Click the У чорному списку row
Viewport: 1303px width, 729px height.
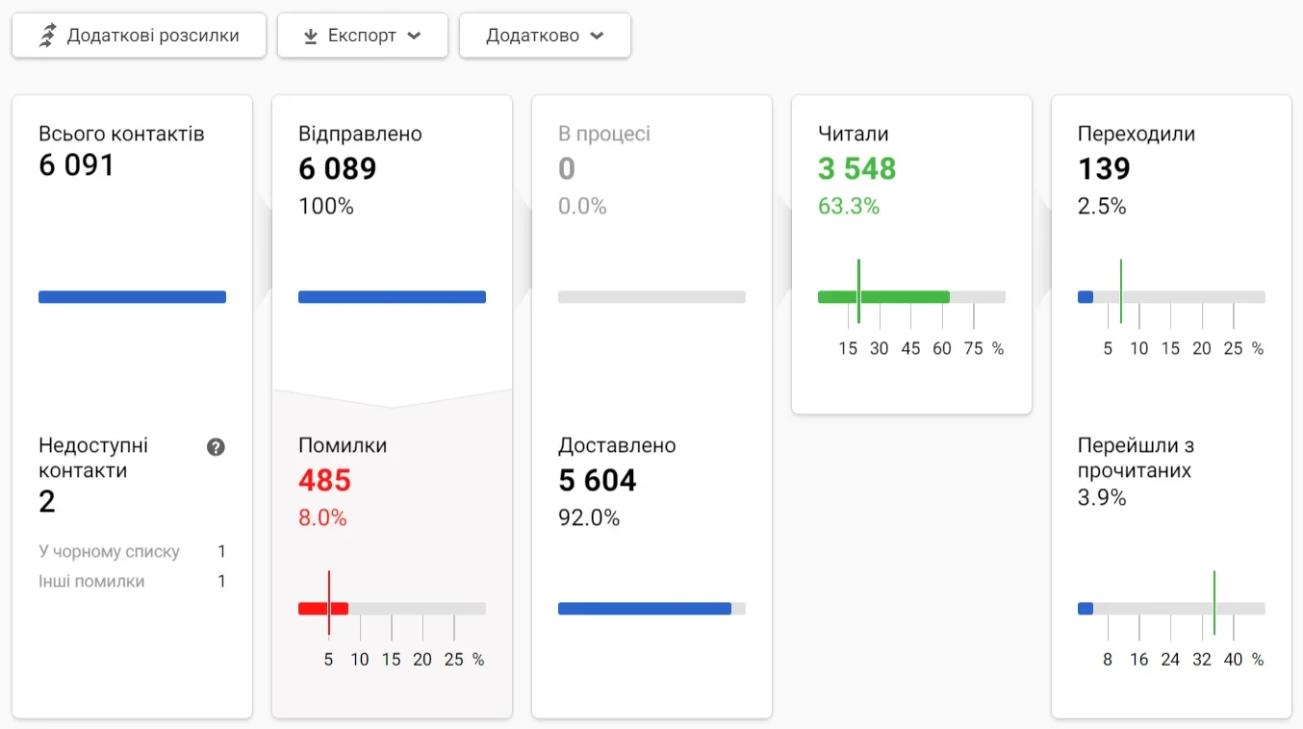132,552
